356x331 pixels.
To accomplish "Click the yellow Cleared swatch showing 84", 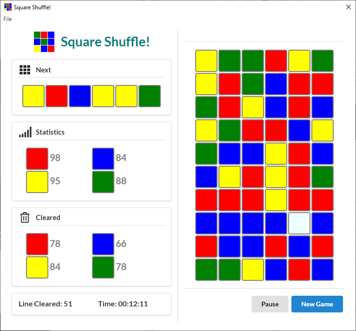I will click(x=37, y=267).
